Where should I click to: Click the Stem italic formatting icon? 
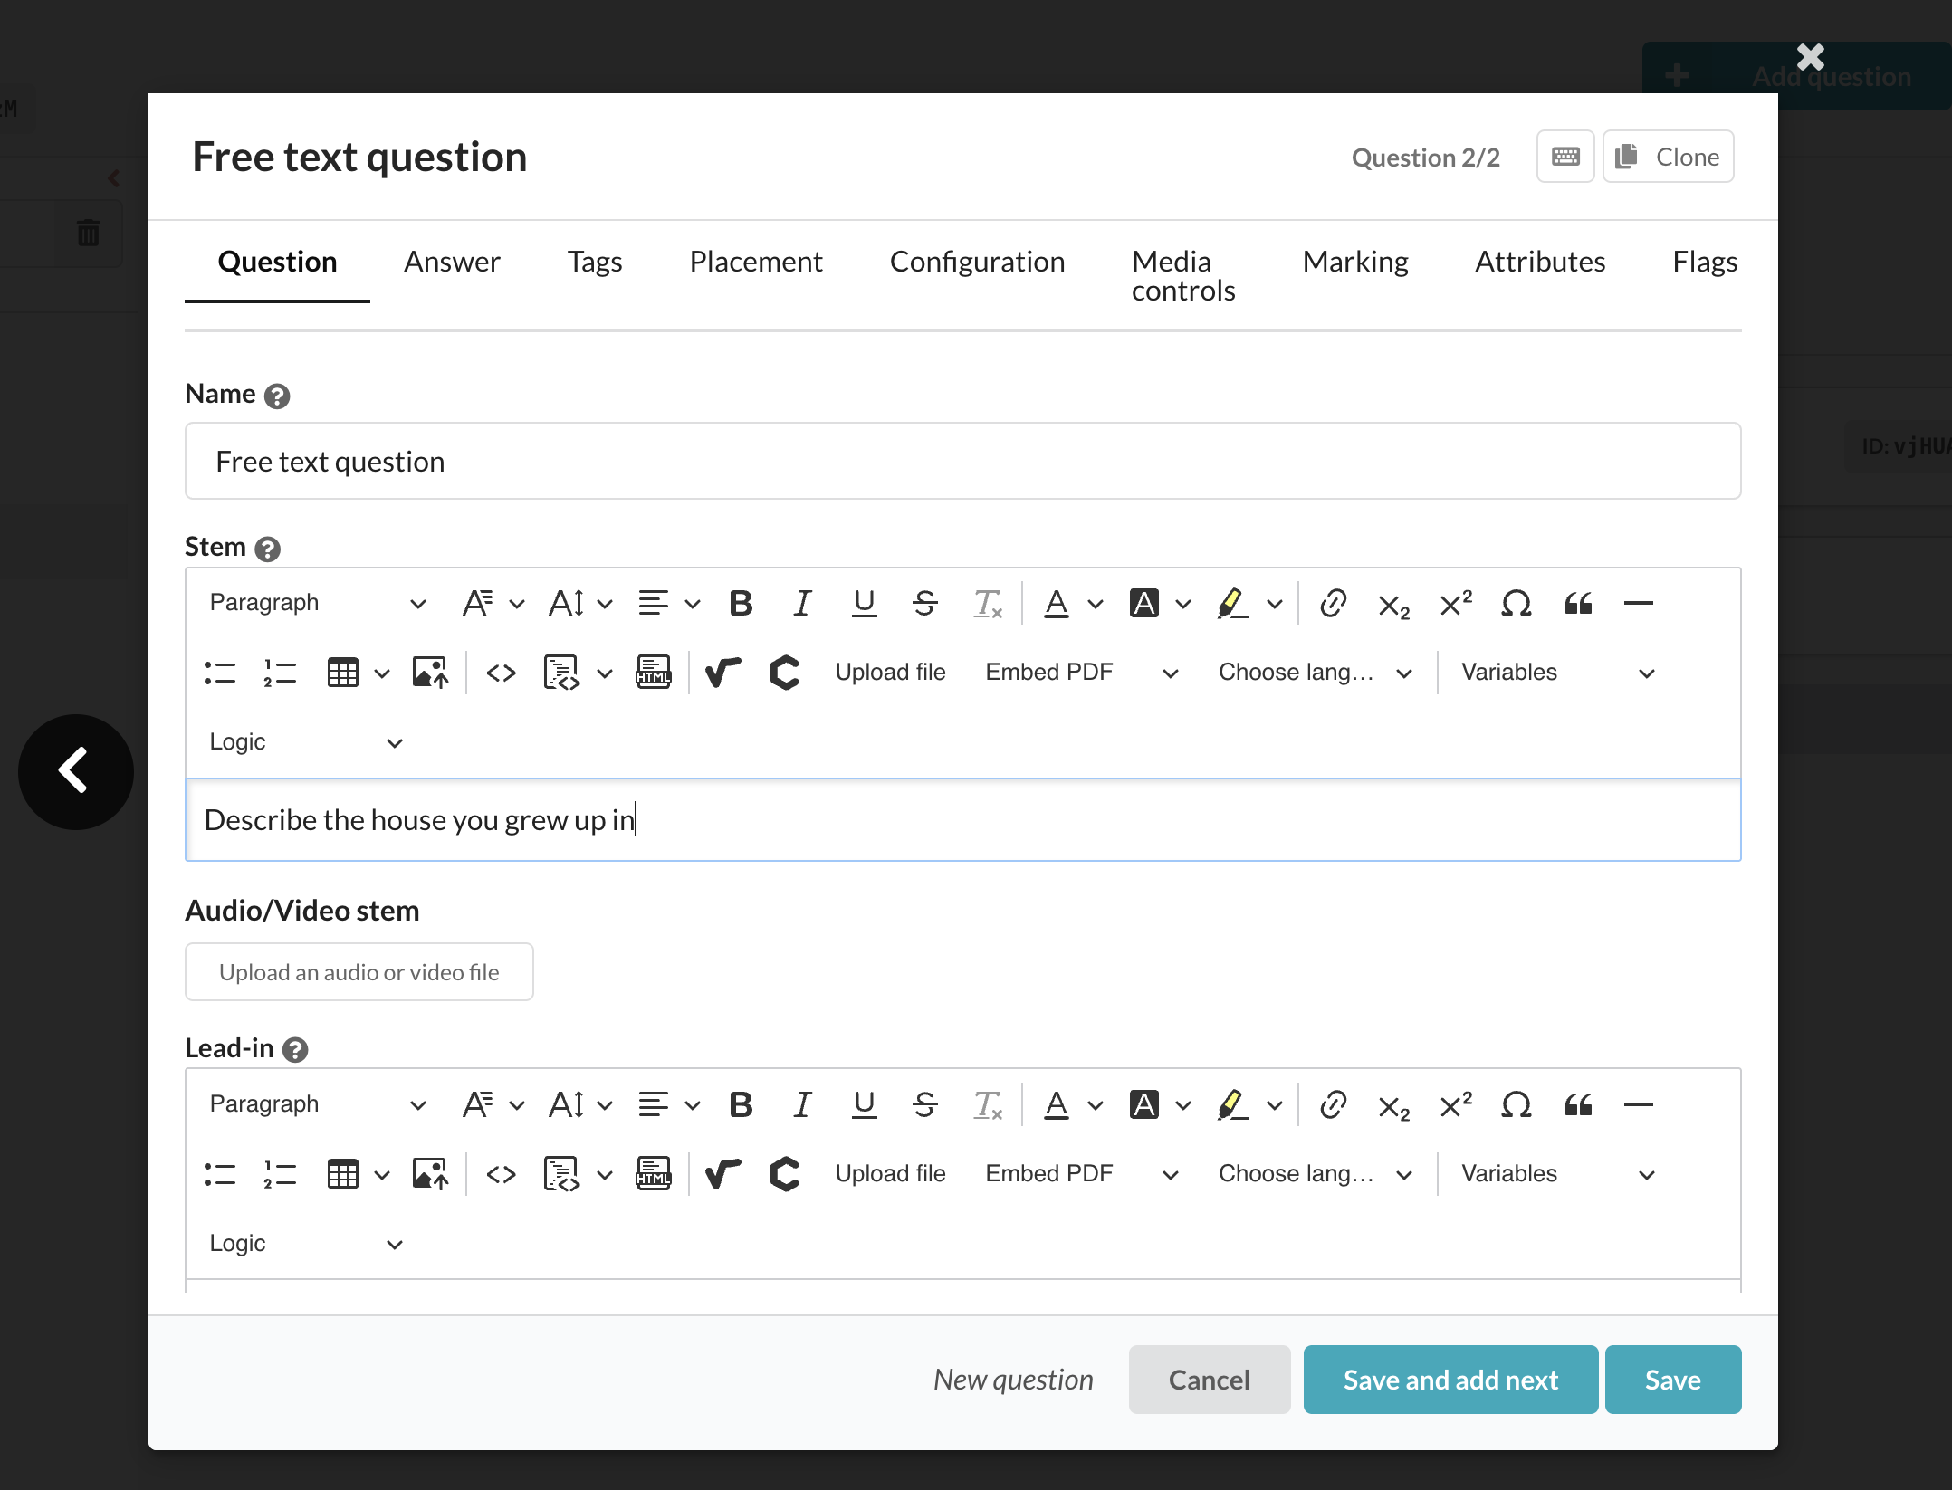(x=801, y=603)
